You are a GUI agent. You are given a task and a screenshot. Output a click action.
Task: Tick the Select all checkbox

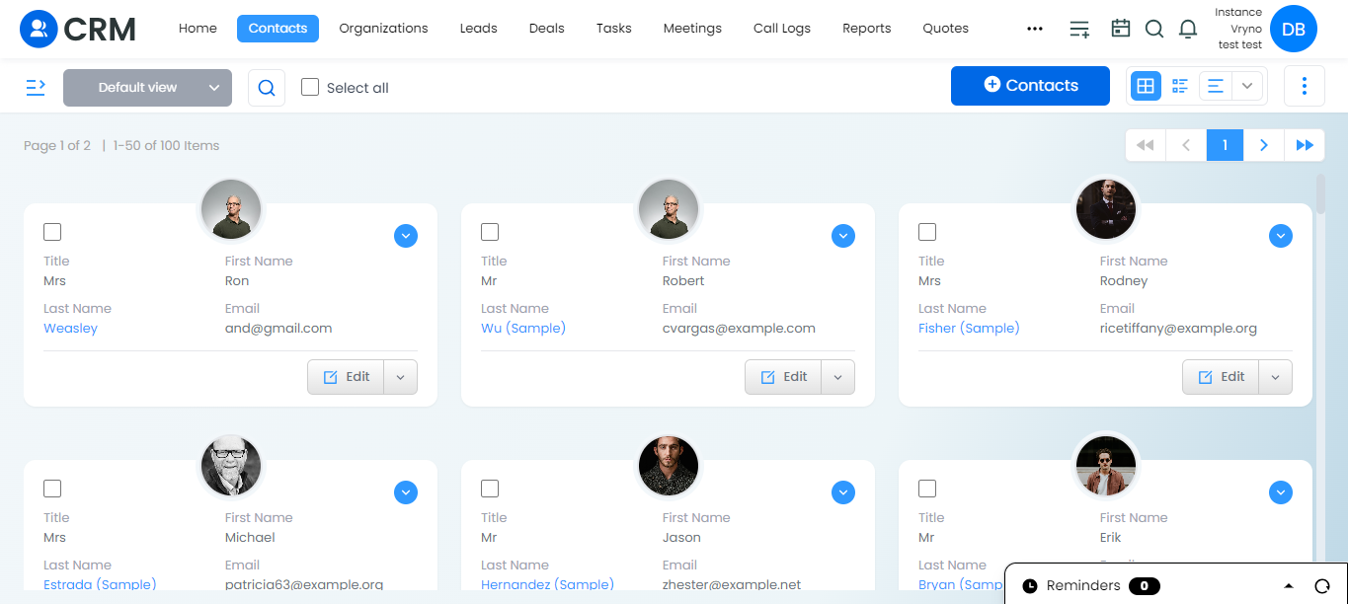click(310, 87)
